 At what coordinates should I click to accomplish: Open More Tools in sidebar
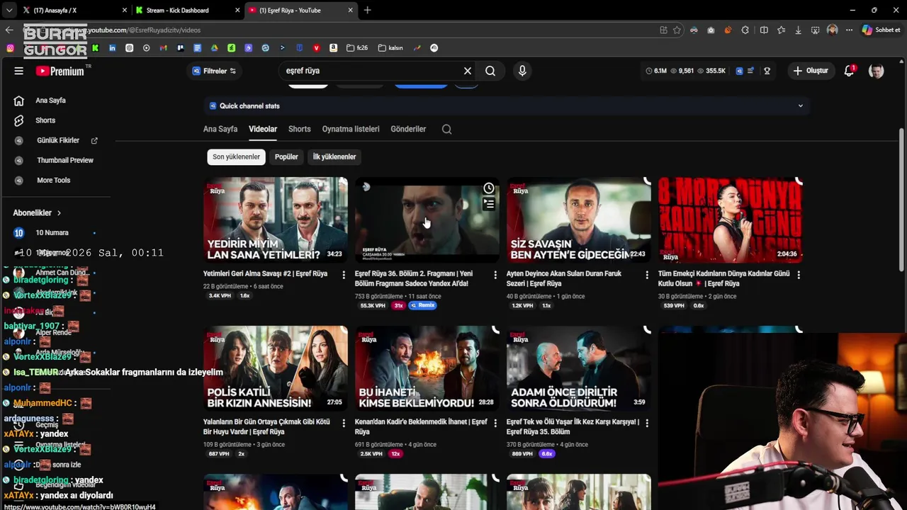(x=53, y=180)
